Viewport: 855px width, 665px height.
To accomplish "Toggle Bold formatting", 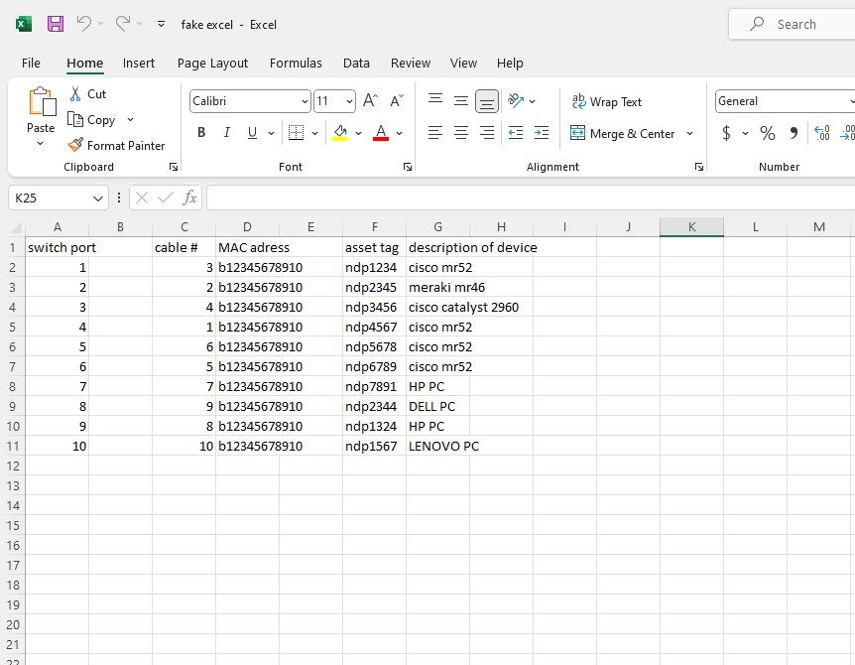I will point(201,133).
